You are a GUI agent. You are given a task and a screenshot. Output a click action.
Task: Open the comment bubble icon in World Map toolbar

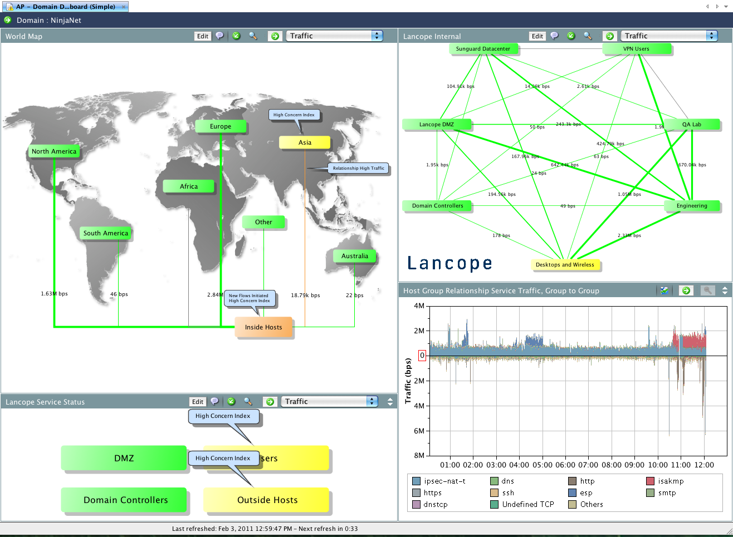219,36
